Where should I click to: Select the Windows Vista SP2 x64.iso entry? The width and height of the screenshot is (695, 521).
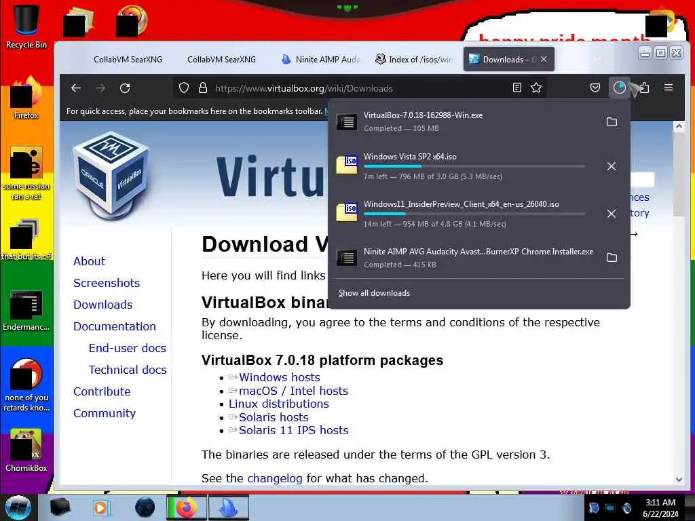[x=466, y=166]
